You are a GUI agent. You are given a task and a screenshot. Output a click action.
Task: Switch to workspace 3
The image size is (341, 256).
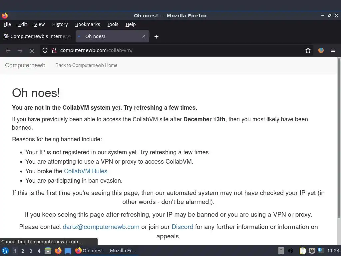pyautogui.click(x=31, y=251)
